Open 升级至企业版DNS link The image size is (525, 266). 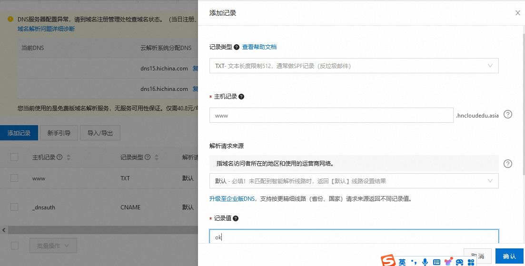[232, 199]
